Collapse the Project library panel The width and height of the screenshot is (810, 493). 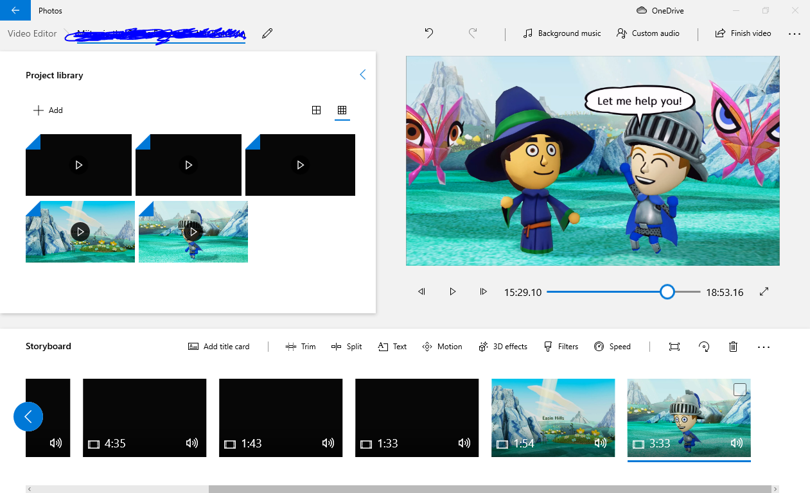tap(362, 75)
